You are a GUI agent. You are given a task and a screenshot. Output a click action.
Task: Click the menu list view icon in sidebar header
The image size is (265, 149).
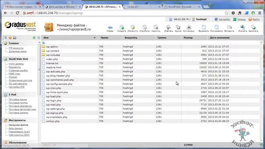[5, 38]
